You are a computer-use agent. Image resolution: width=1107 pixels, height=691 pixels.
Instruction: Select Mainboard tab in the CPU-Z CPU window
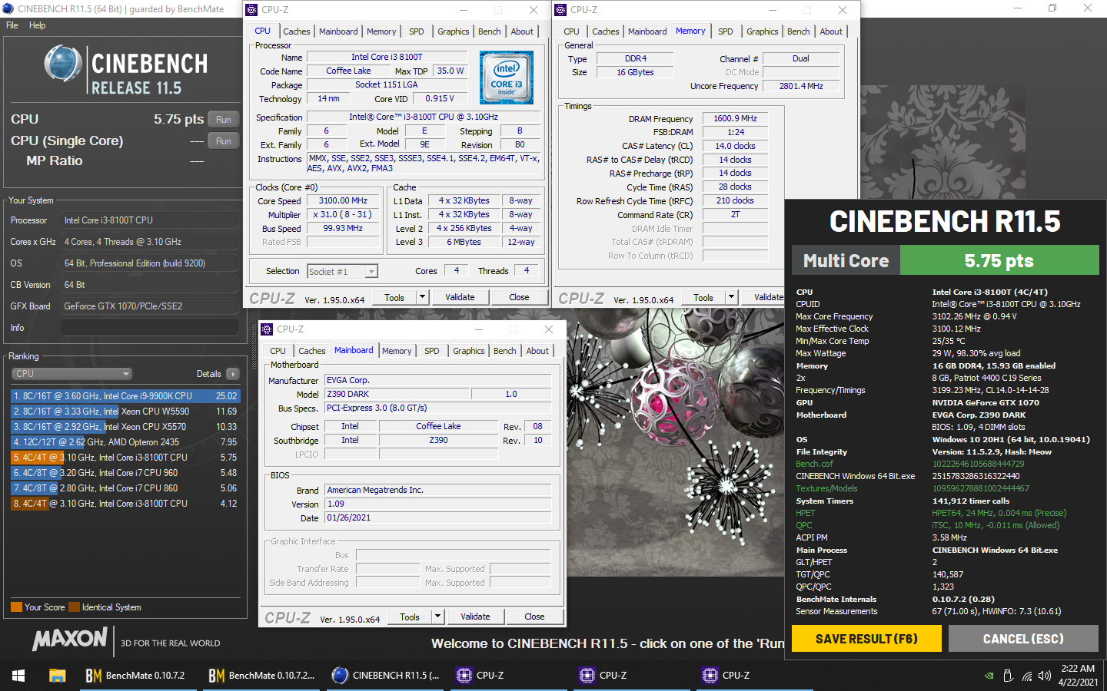click(338, 31)
